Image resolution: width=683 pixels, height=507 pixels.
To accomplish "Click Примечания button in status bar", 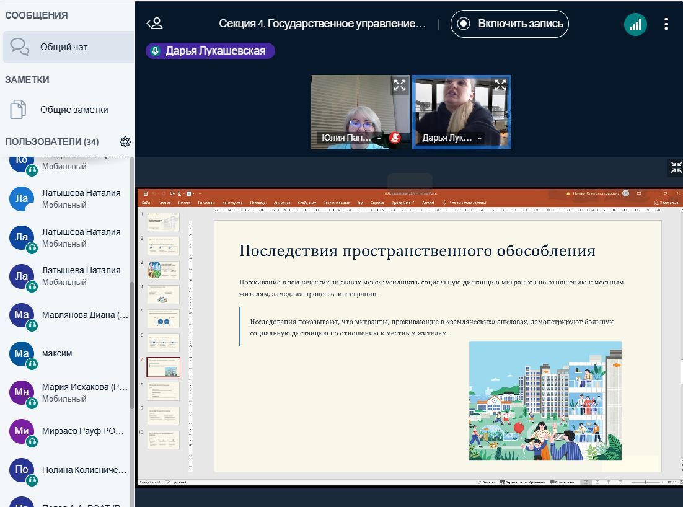I will [562, 482].
